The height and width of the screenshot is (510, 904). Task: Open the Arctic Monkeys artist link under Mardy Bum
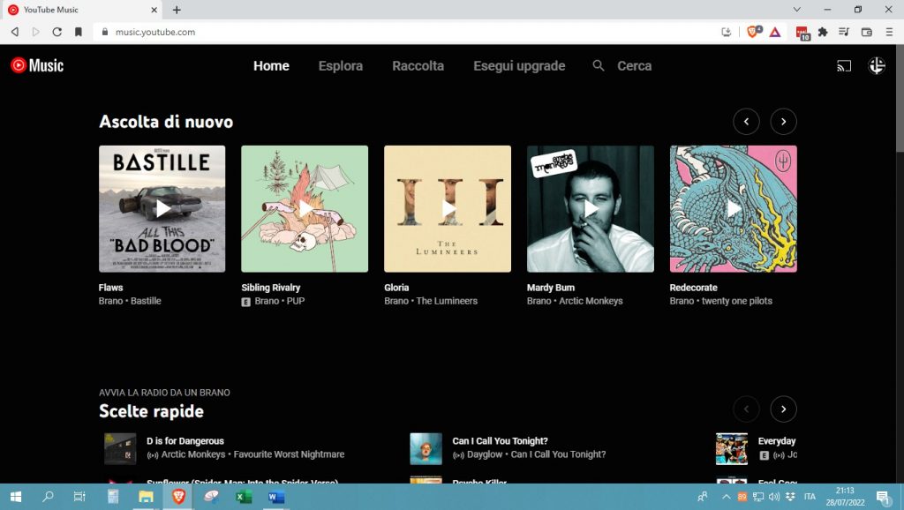click(x=591, y=301)
